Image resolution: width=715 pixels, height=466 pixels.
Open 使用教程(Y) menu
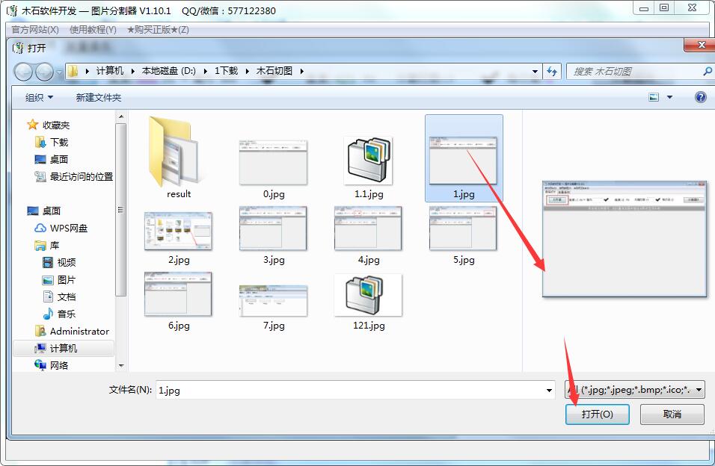[93, 30]
